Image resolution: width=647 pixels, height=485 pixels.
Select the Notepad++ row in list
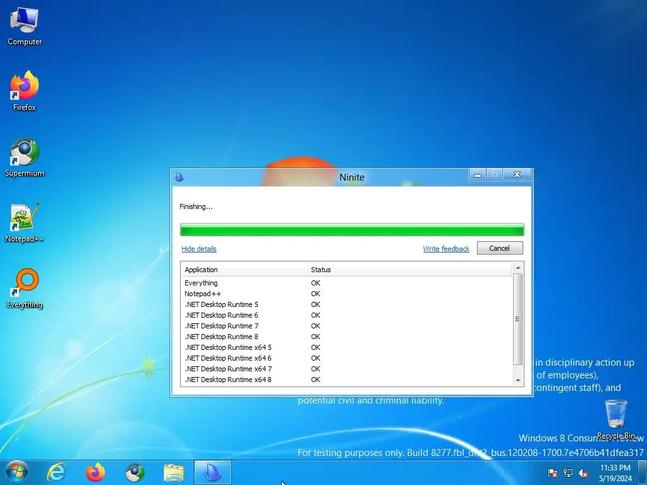(x=347, y=294)
